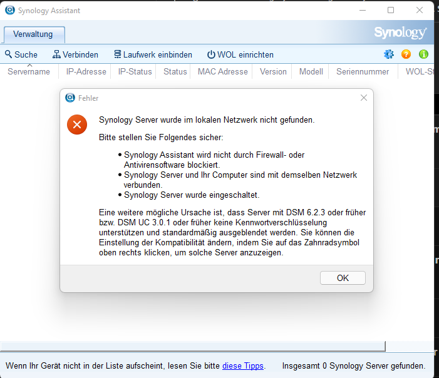The height and width of the screenshot is (378, 439).
Task: Click 'Synology Server wurde im lokalen Netzwerk' message
Action: pos(207,120)
